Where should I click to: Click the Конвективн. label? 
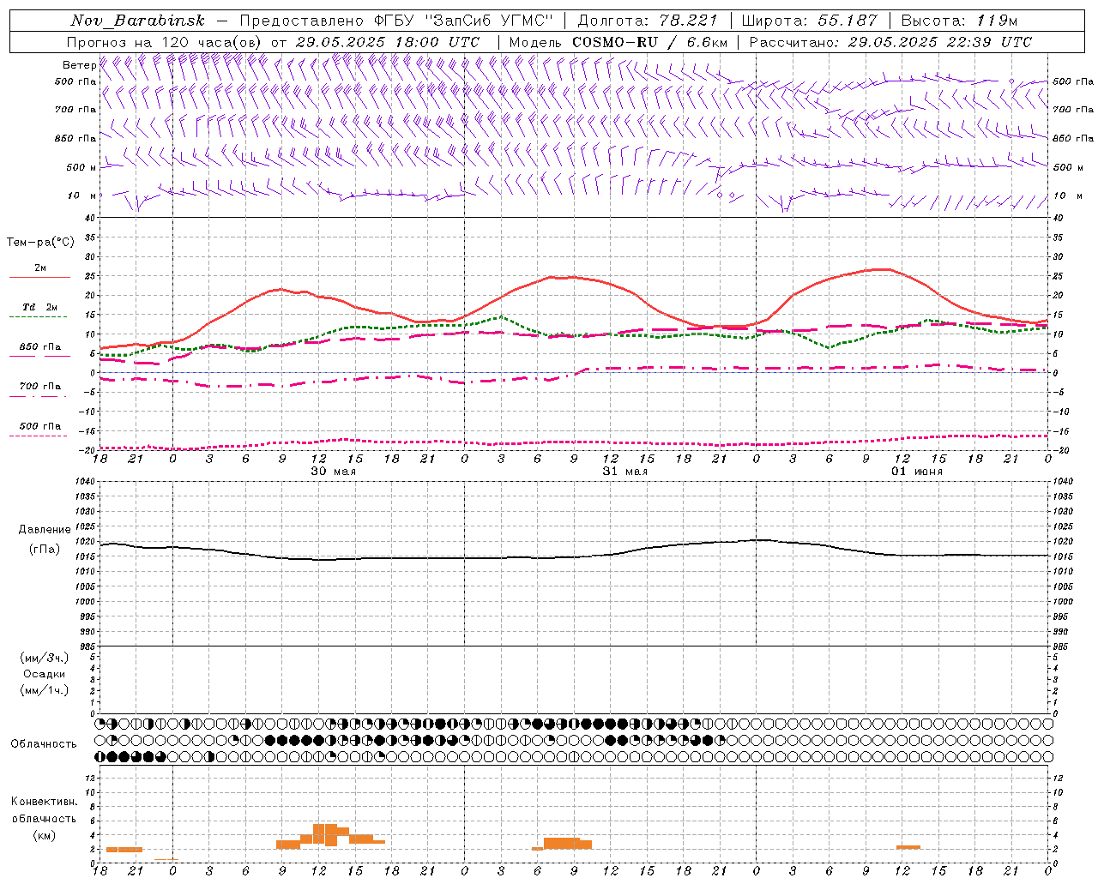[x=44, y=802]
